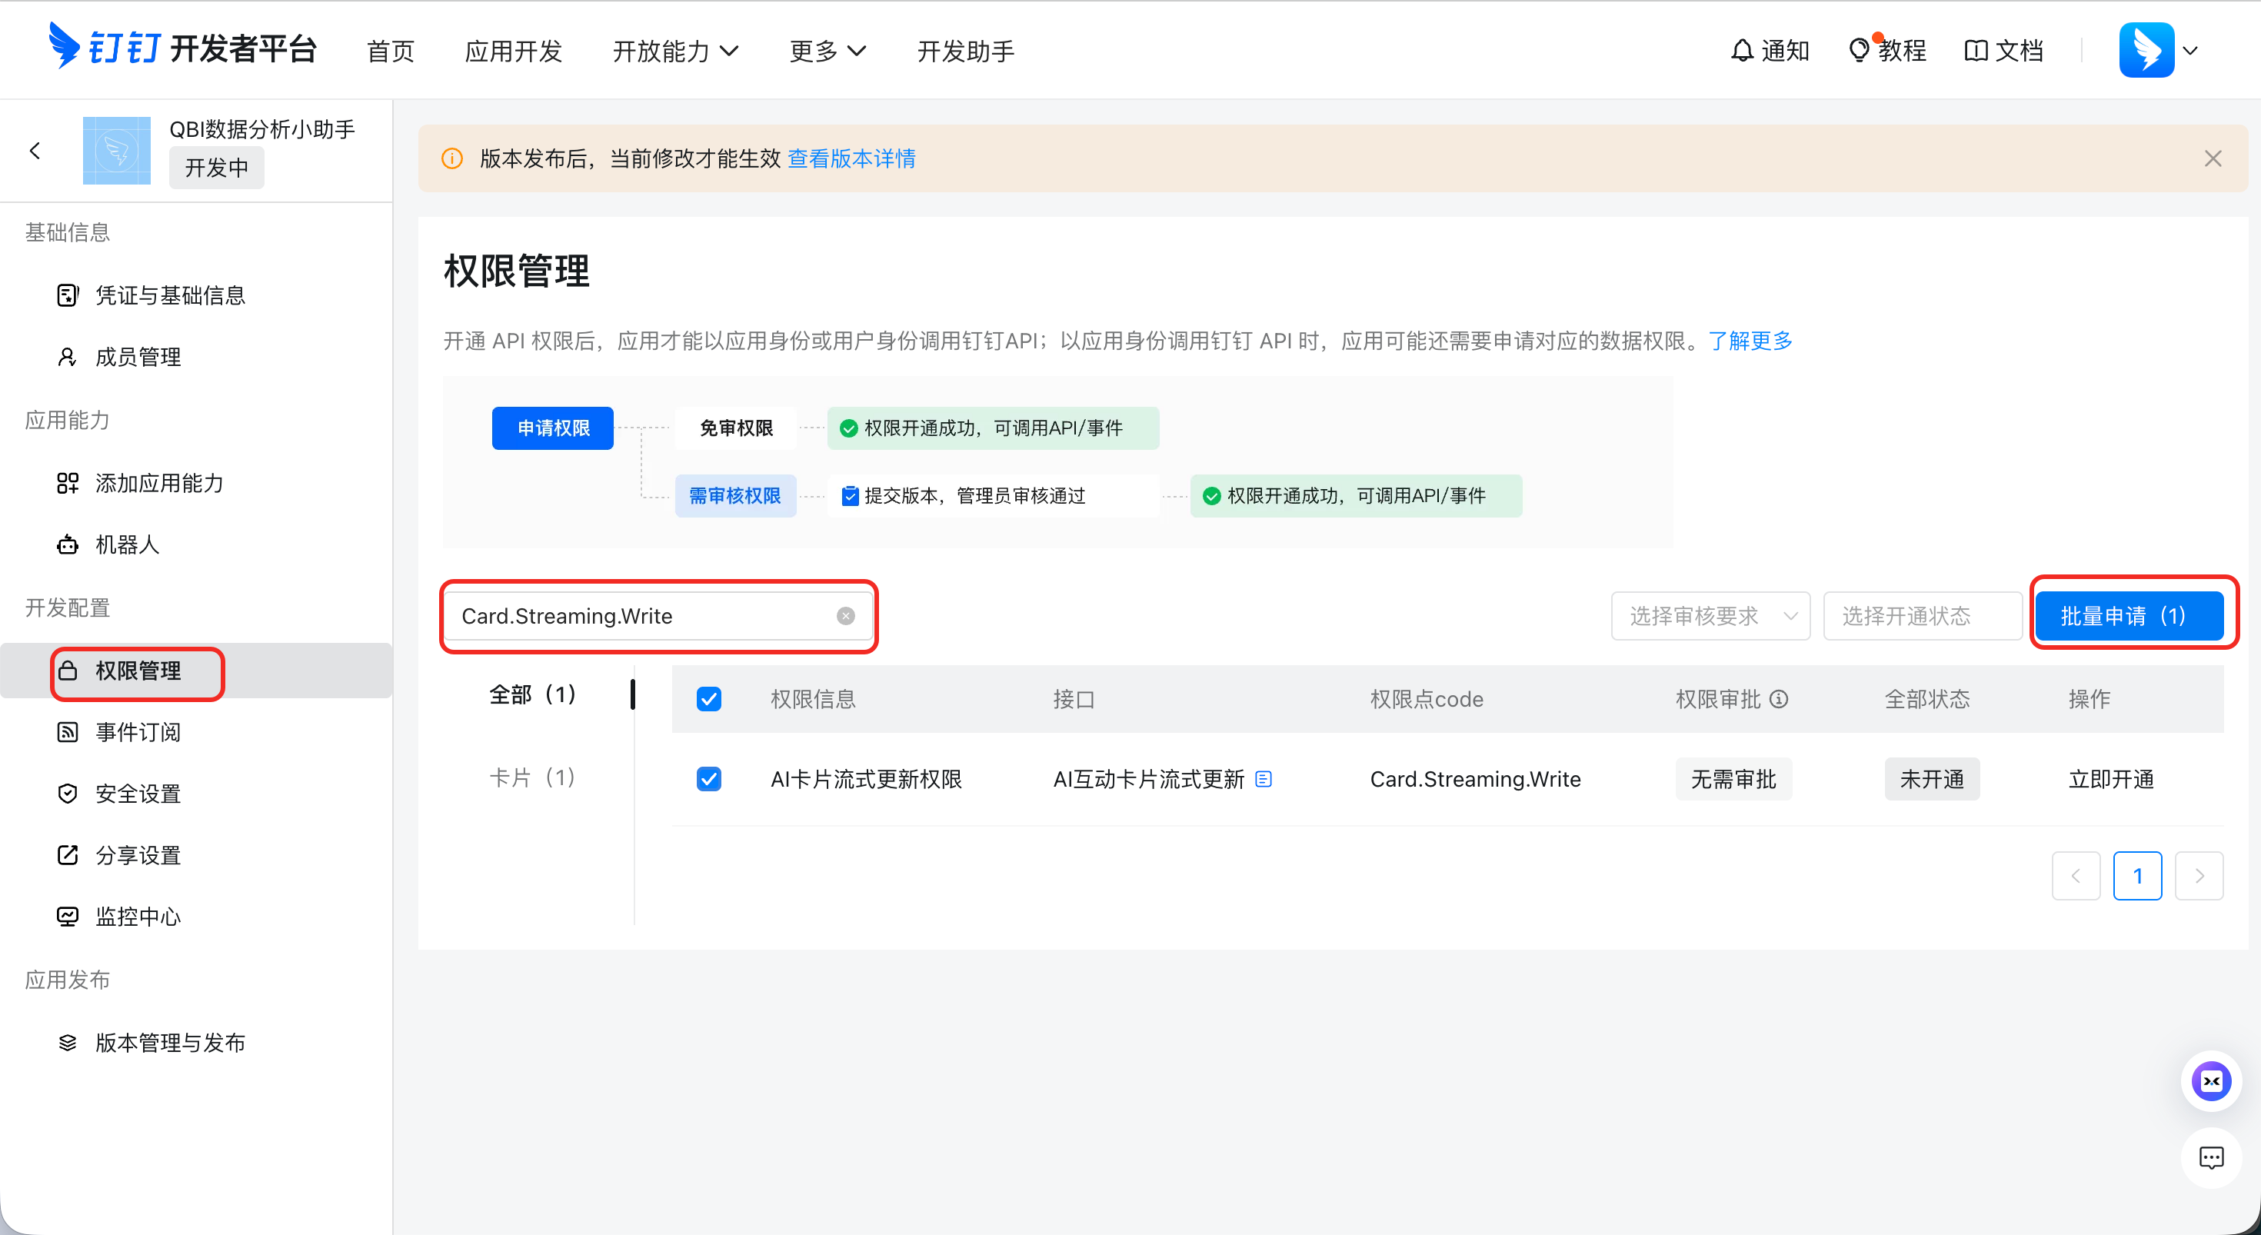
Task: Open the document icon next to AI互动卡片流式更新
Action: pyautogui.click(x=1263, y=778)
